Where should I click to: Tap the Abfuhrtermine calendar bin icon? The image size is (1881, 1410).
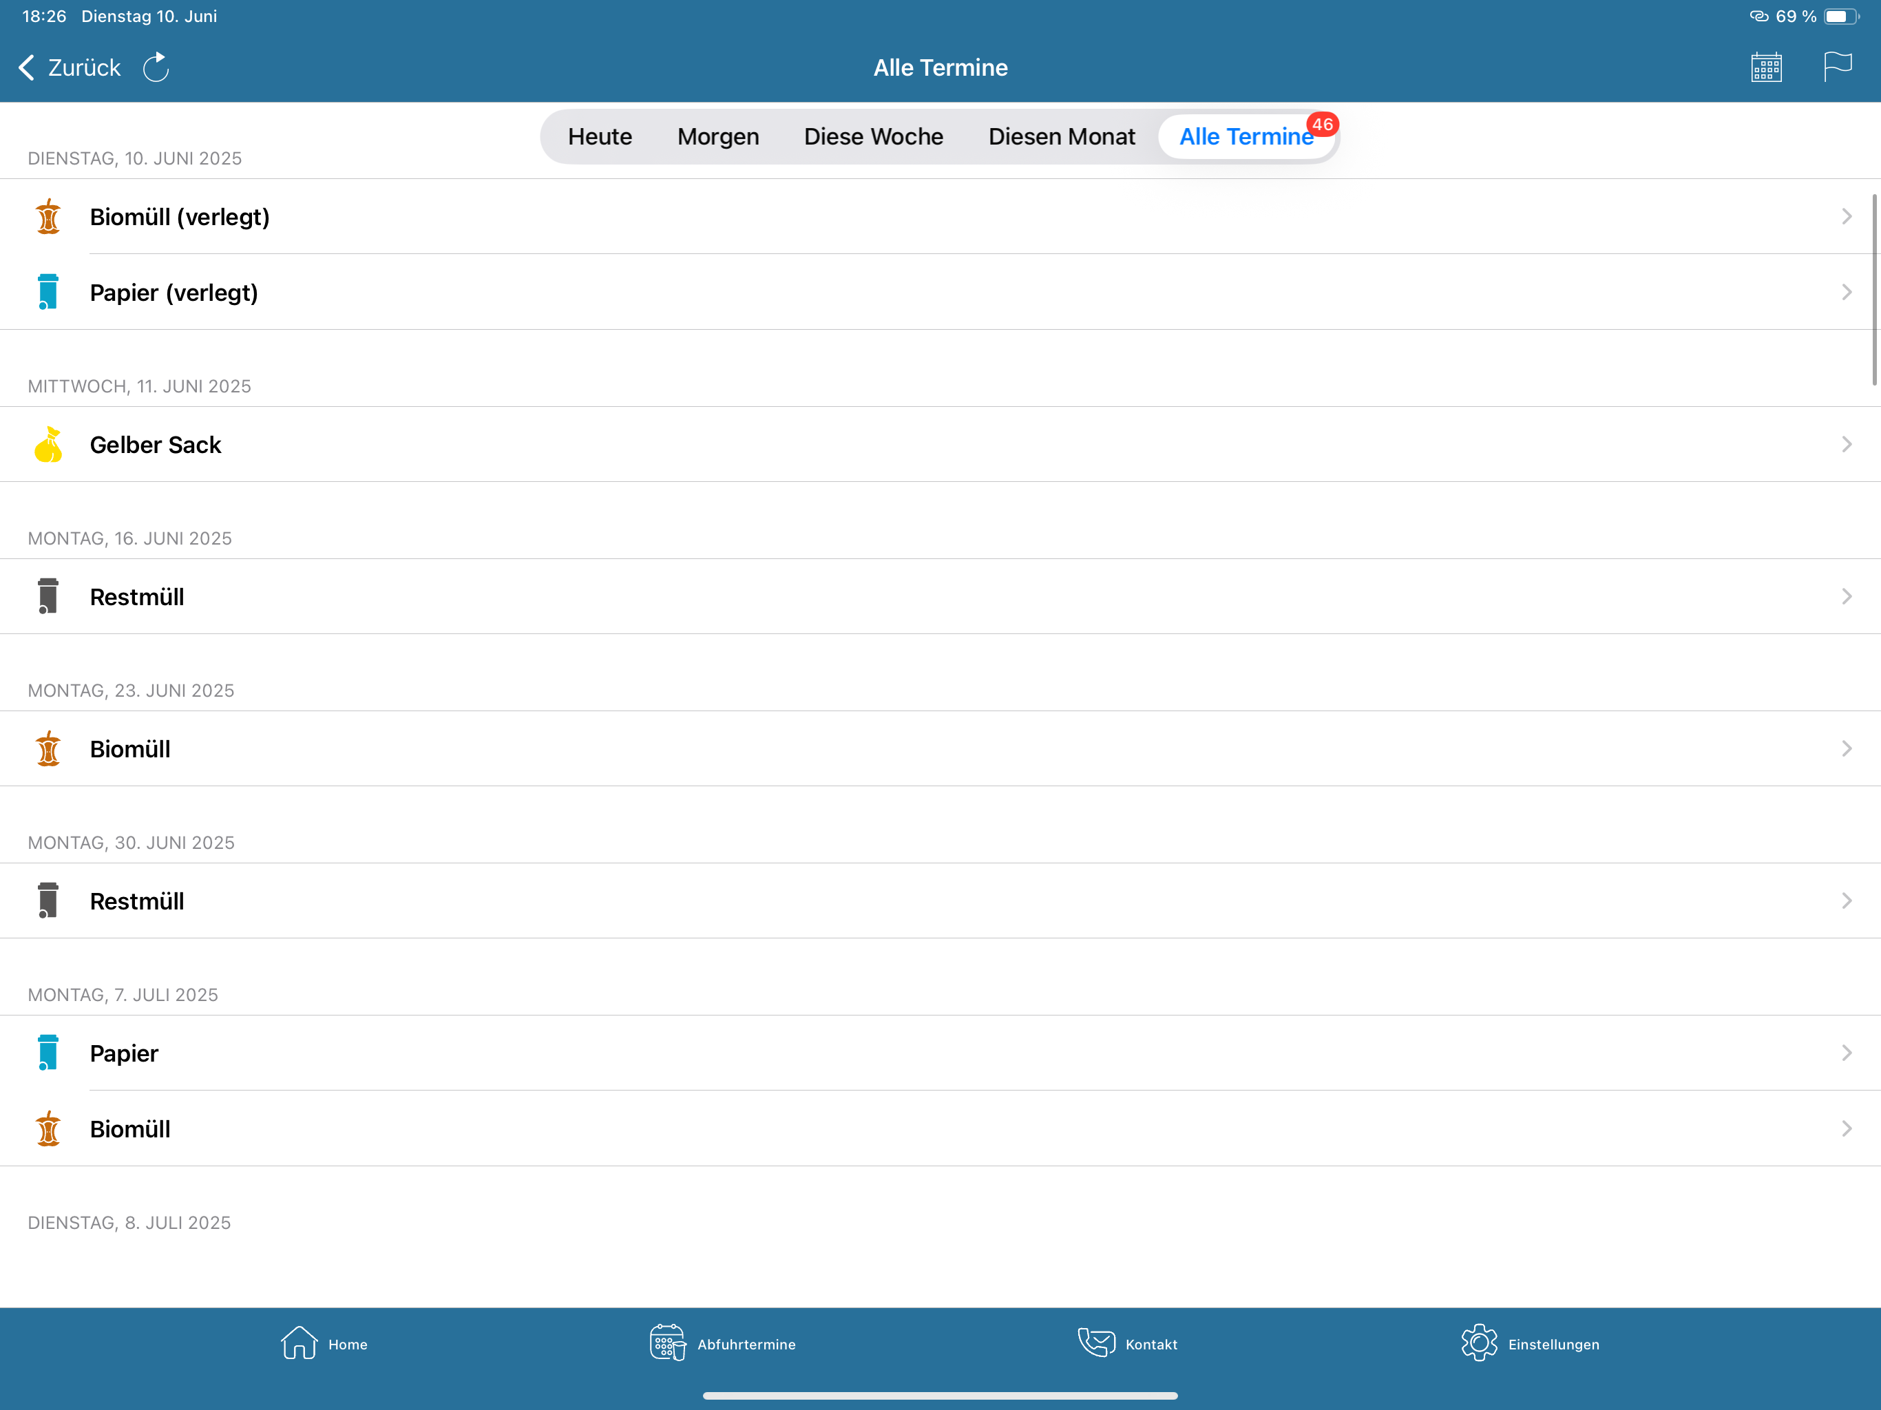coord(668,1344)
